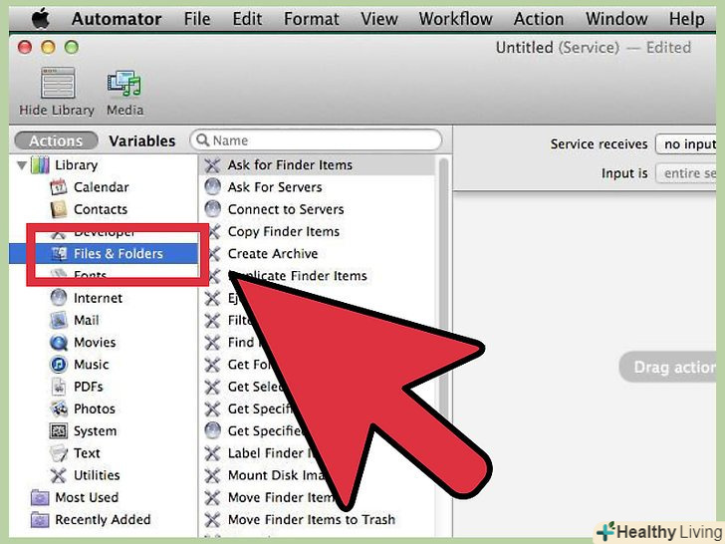Click the Name search field

316,140
